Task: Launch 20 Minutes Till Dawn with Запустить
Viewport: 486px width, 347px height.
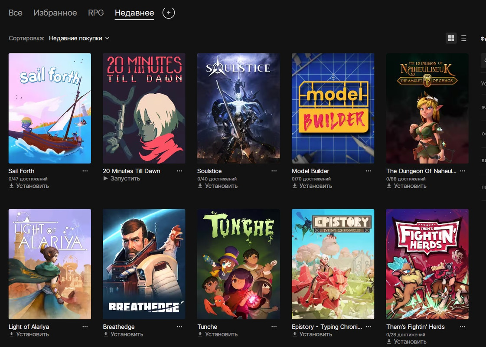Action: [121, 178]
